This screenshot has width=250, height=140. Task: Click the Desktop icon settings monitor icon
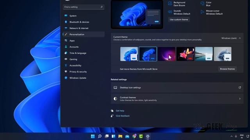pyautogui.click(x=115, y=87)
